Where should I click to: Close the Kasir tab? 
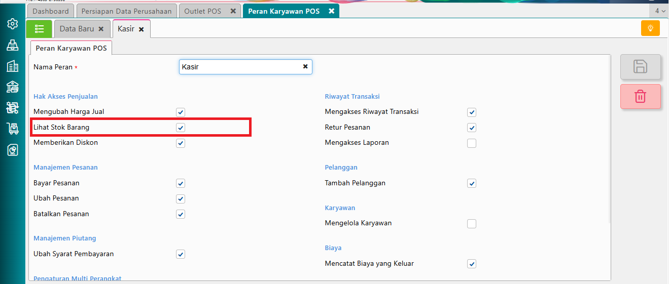(142, 29)
